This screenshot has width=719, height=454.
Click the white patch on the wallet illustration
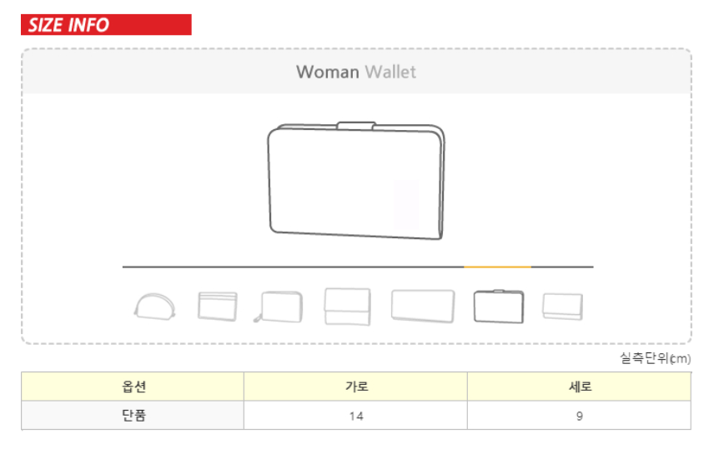(x=406, y=203)
